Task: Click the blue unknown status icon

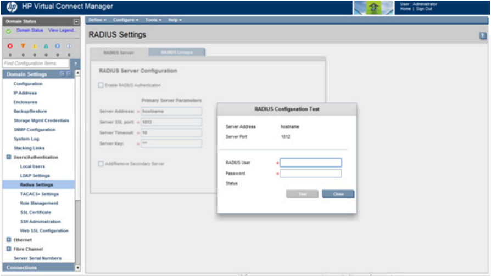Action: pos(58,46)
